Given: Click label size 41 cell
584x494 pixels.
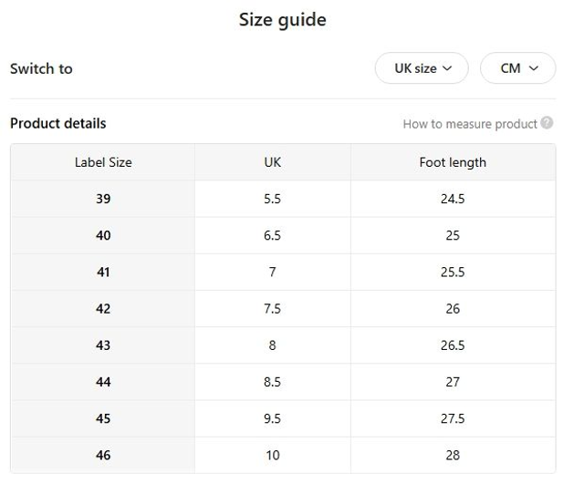Looking at the screenshot, I should pyautogui.click(x=103, y=272).
